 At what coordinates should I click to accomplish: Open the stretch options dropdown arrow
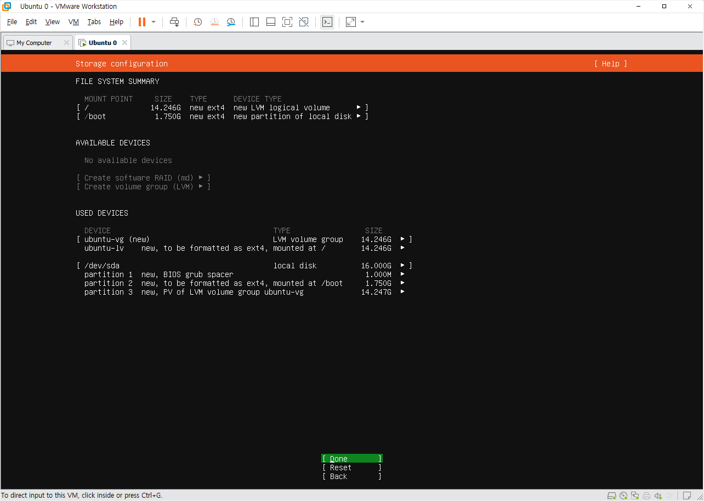(362, 22)
